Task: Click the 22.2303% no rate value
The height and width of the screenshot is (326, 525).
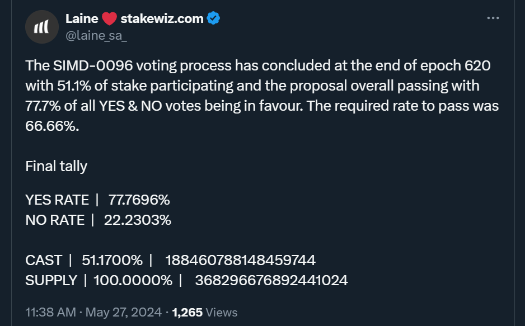Action: tap(137, 220)
